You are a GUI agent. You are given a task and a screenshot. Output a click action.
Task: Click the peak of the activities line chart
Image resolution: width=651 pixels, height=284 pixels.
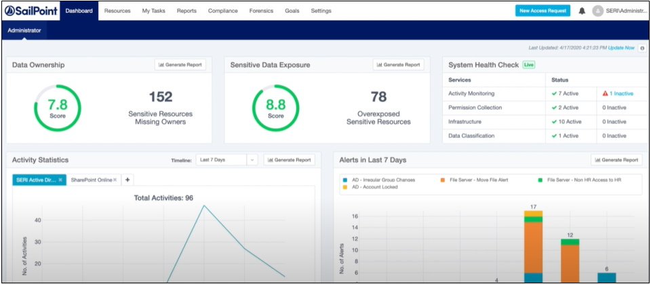point(203,206)
